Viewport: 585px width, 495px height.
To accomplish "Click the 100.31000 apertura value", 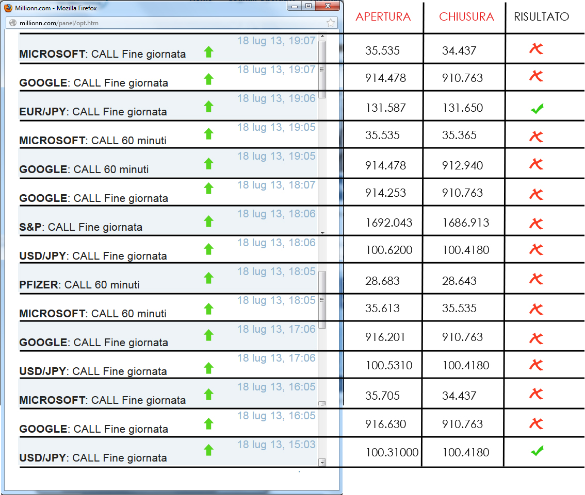I will click(392, 453).
